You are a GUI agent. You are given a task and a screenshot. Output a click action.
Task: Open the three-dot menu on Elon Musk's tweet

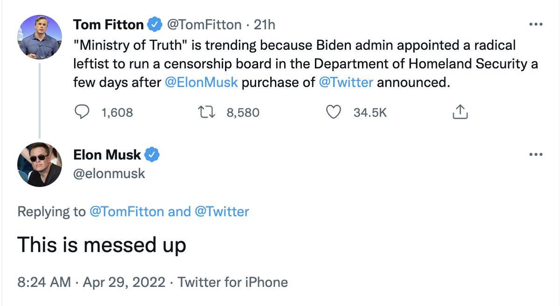536,155
